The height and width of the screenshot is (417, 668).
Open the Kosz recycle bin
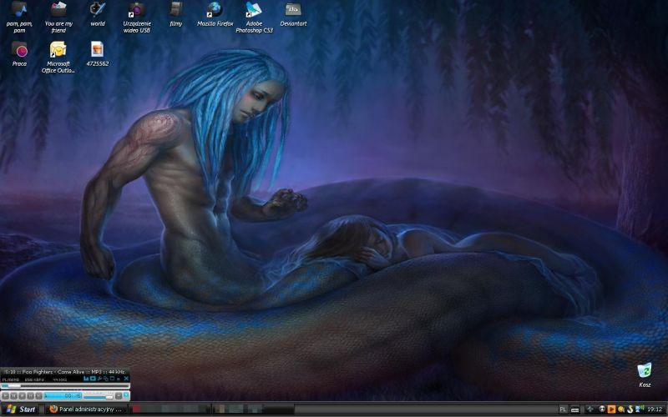coord(645,374)
